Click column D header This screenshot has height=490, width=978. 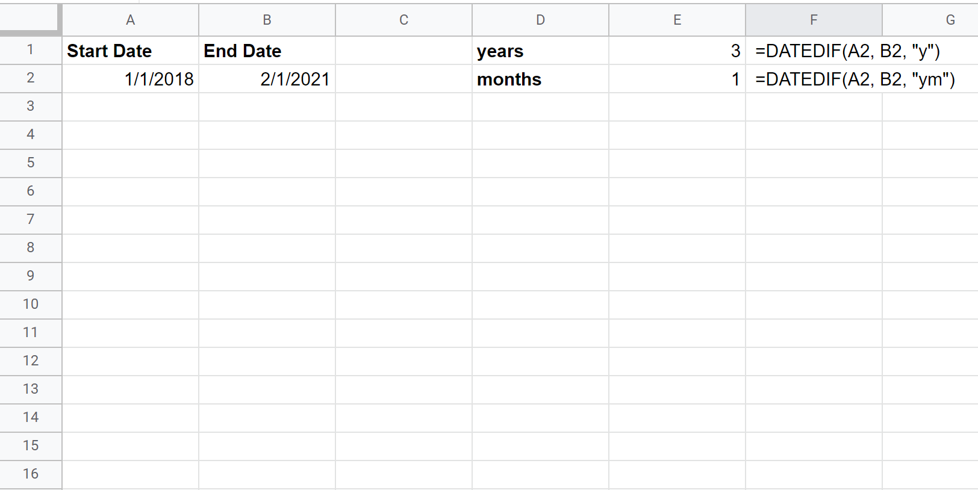(540, 20)
